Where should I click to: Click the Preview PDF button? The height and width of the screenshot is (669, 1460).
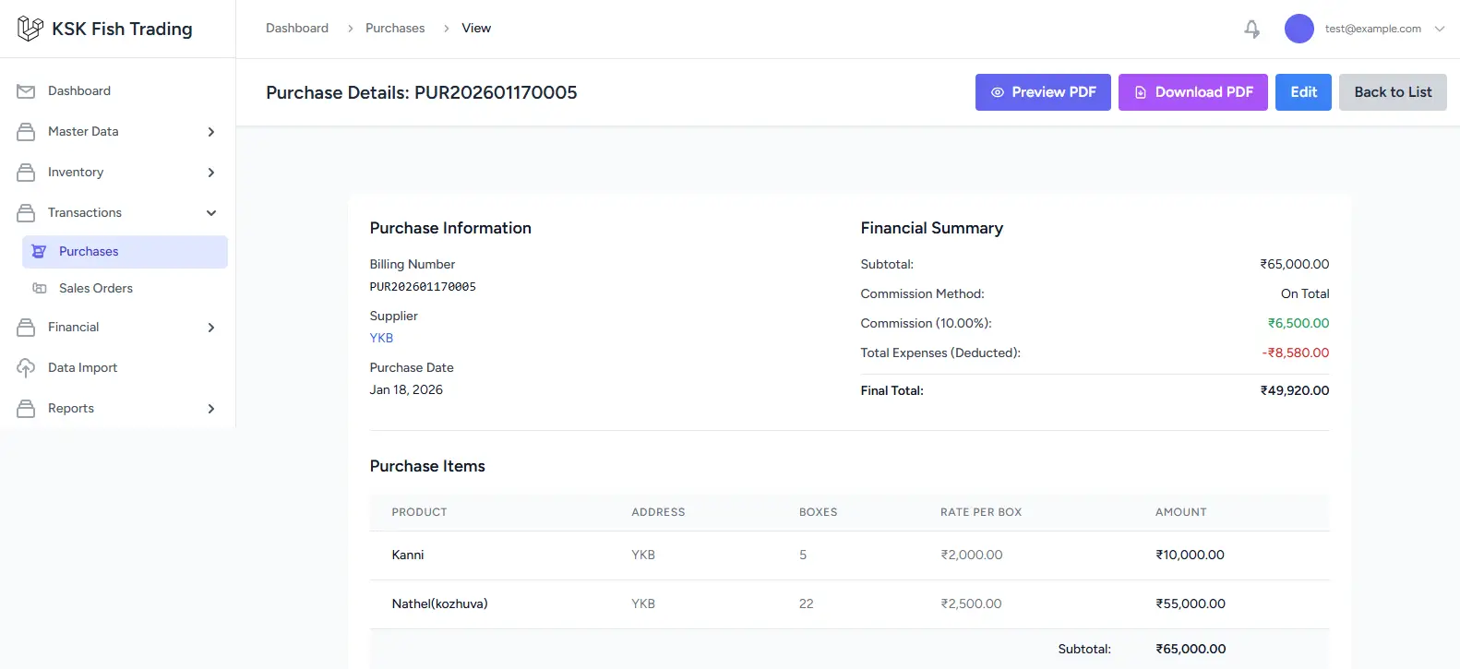(x=1043, y=92)
